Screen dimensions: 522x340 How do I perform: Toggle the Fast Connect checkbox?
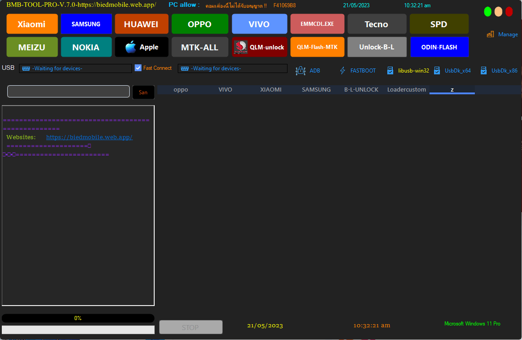click(137, 68)
